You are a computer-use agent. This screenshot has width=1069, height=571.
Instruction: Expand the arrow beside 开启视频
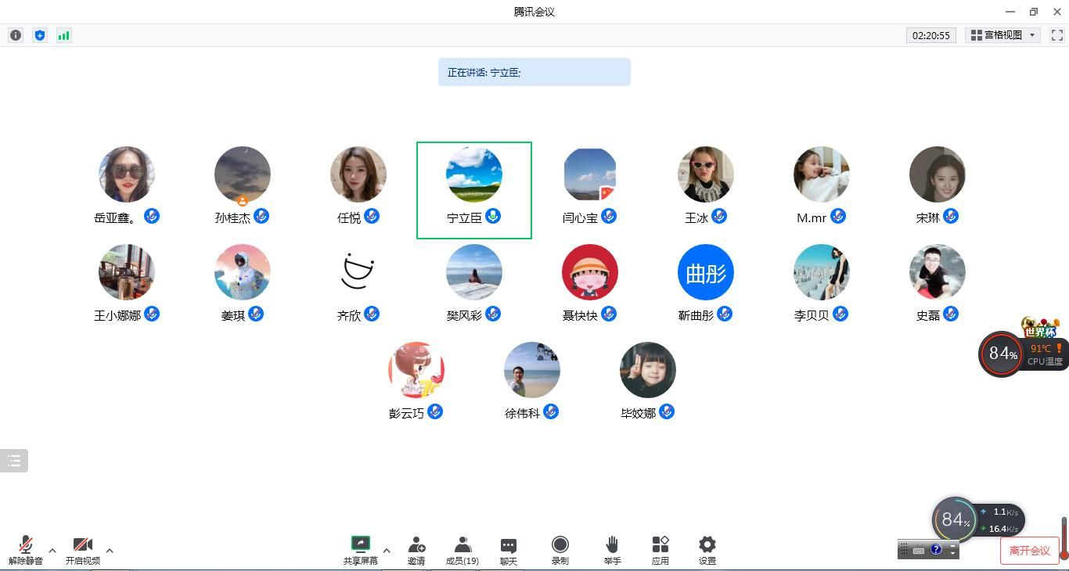[110, 551]
